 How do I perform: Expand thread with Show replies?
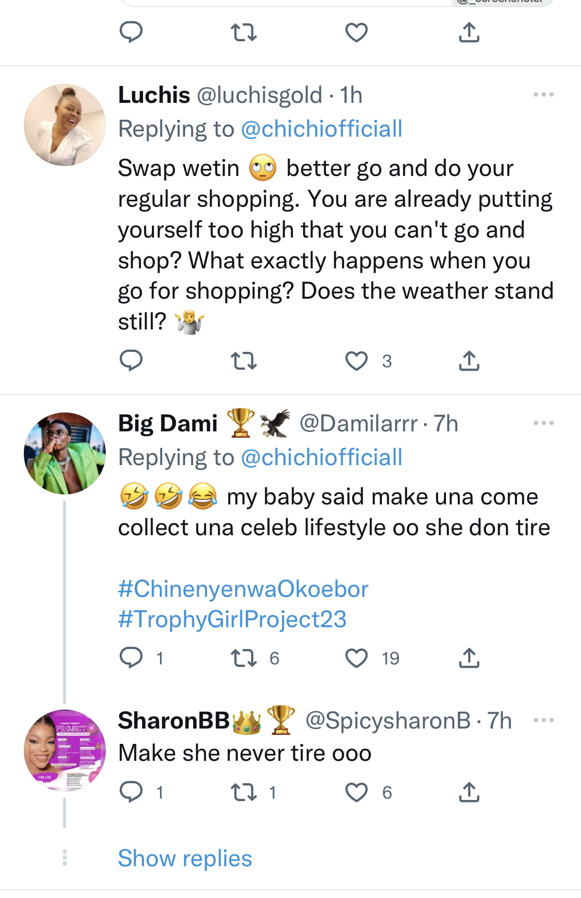click(185, 858)
